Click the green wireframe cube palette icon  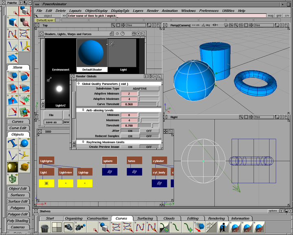pyautogui.click(x=12, y=178)
